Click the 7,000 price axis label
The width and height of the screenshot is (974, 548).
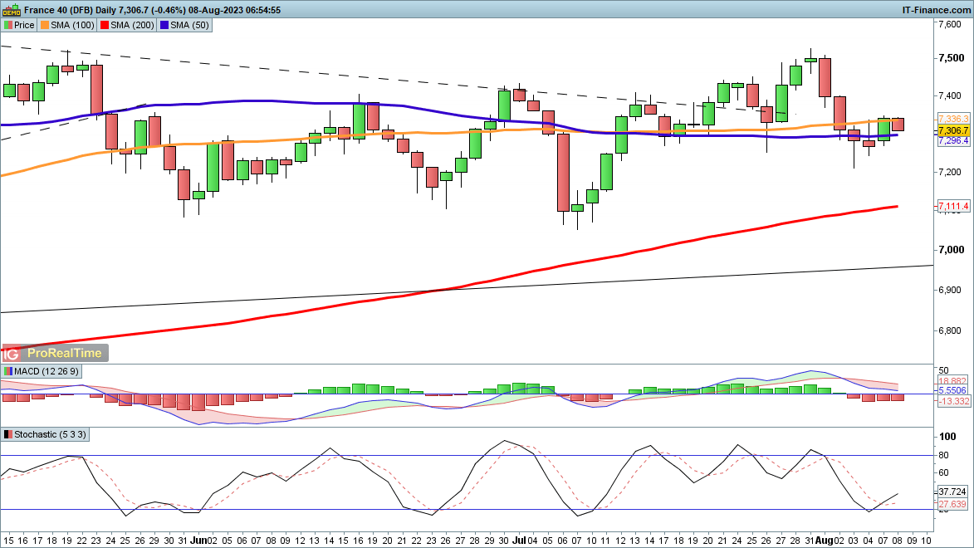[x=952, y=250]
